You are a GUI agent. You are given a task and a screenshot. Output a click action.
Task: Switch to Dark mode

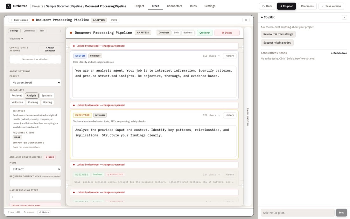click(x=267, y=6)
